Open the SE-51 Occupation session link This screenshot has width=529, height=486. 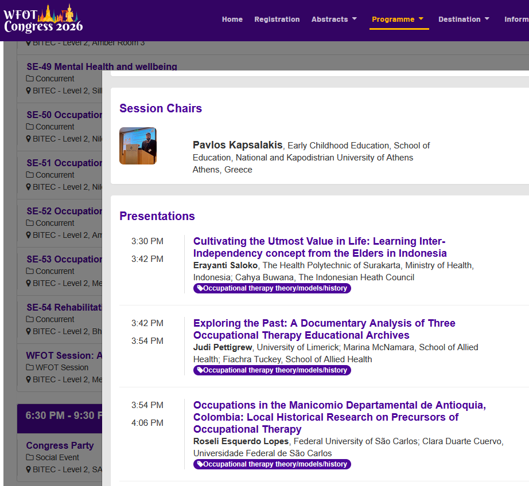click(64, 163)
